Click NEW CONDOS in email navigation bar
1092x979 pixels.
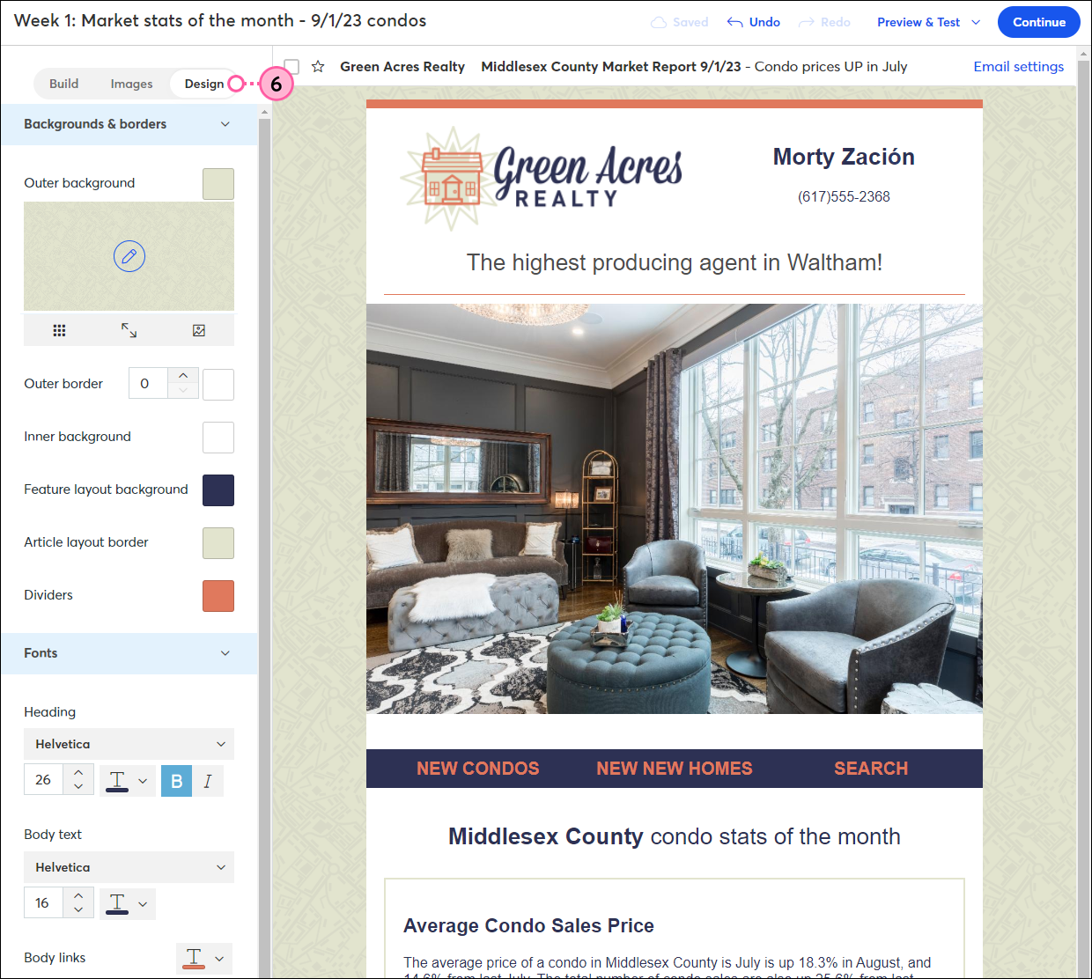point(478,769)
